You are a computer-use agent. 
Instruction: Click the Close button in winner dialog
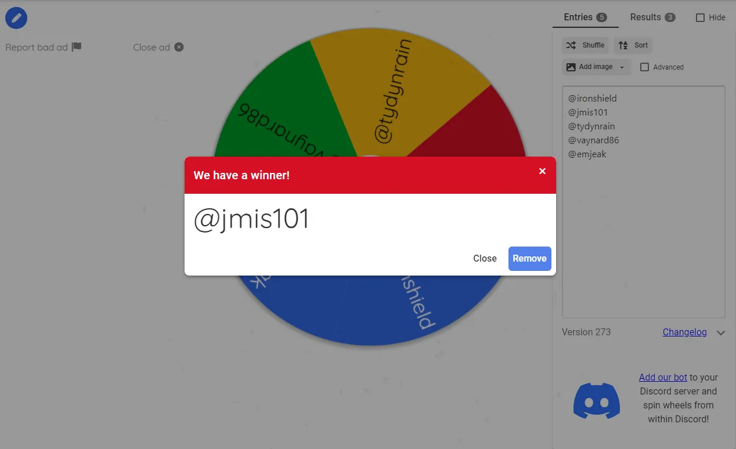(485, 259)
